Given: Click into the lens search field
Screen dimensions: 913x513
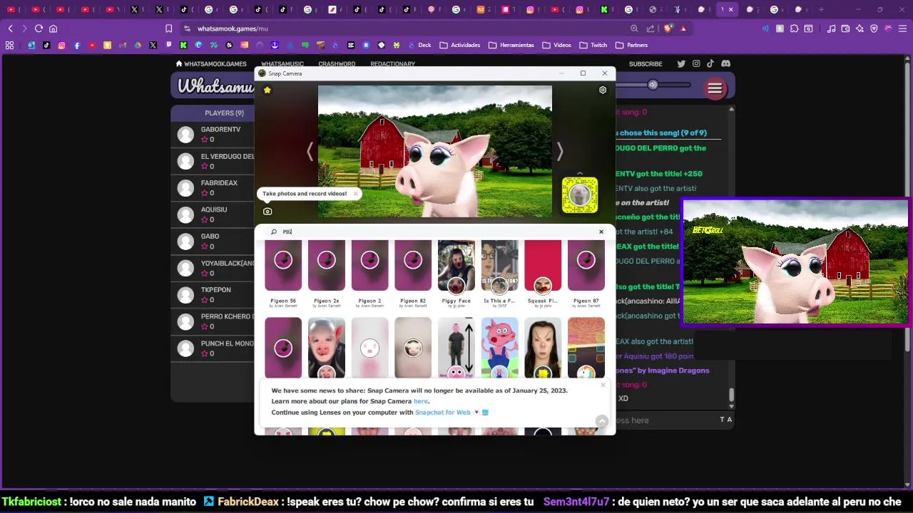Looking at the screenshot, I should (x=435, y=232).
